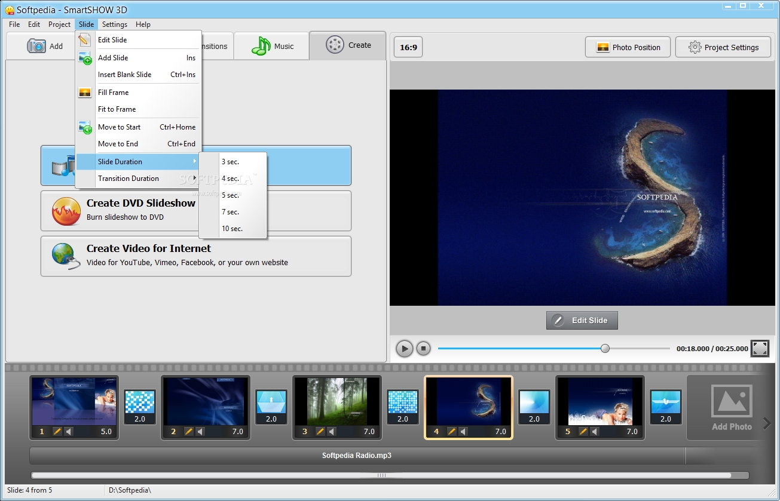This screenshot has height=501, width=780.
Task: Click the Edit Slide pencil icon in menu
Action: [x=85, y=40]
